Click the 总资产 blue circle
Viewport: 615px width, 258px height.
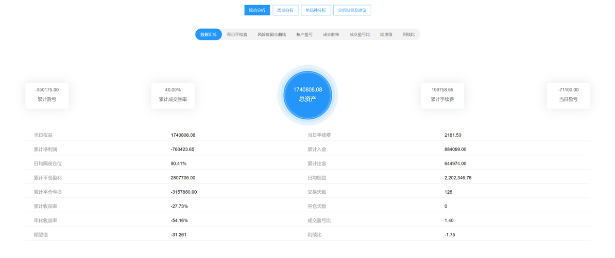[x=307, y=95]
